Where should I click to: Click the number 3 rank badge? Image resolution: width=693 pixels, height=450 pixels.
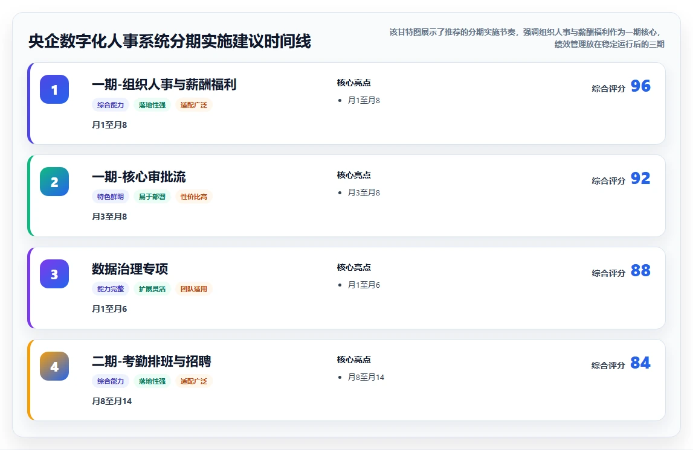pos(54,274)
